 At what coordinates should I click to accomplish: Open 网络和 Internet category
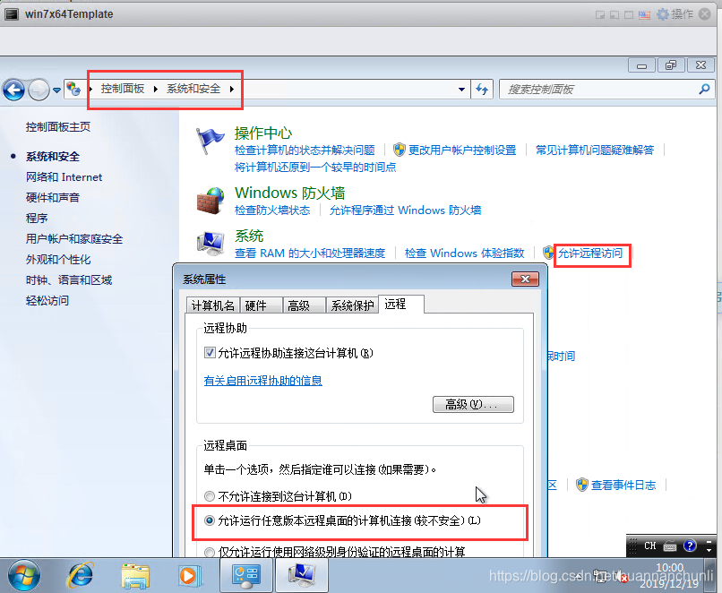click(x=64, y=177)
